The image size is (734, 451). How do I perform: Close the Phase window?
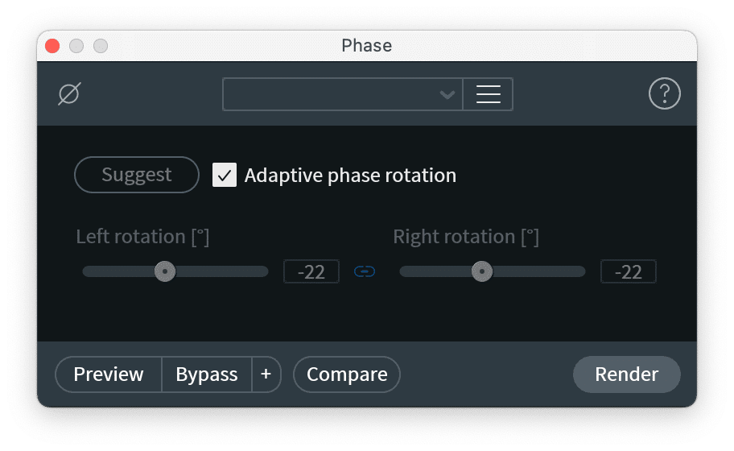pos(53,46)
